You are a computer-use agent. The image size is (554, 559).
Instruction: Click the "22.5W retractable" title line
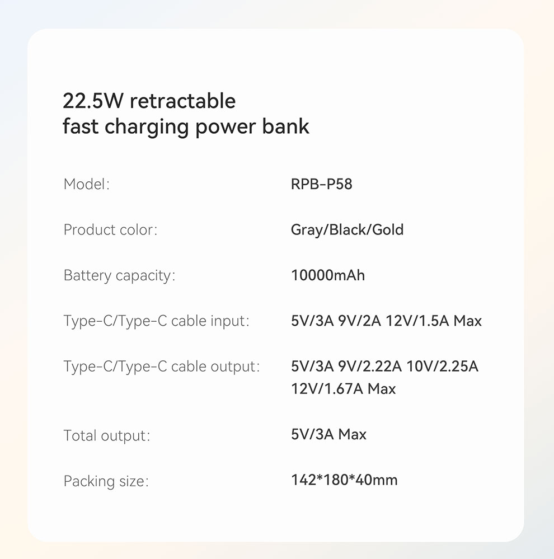coord(149,101)
